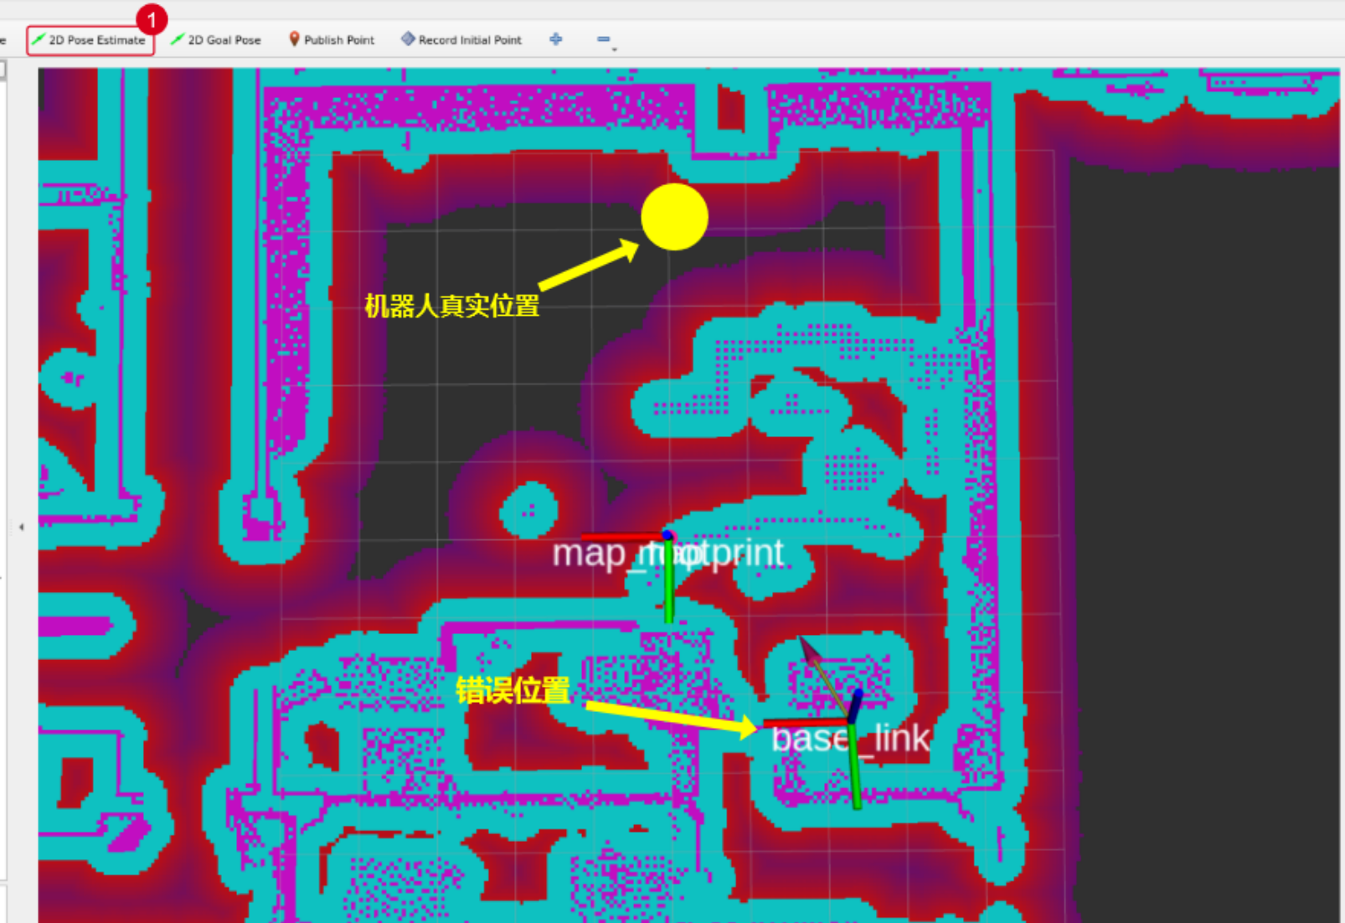This screenshot has height=923, width=1345.
Task: Click the yellow circle marking the robot
Action: [674, 217]
